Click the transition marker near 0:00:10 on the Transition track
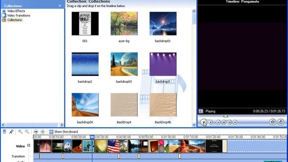The height and width of the screenshot is (162, 288). (63, 156)
